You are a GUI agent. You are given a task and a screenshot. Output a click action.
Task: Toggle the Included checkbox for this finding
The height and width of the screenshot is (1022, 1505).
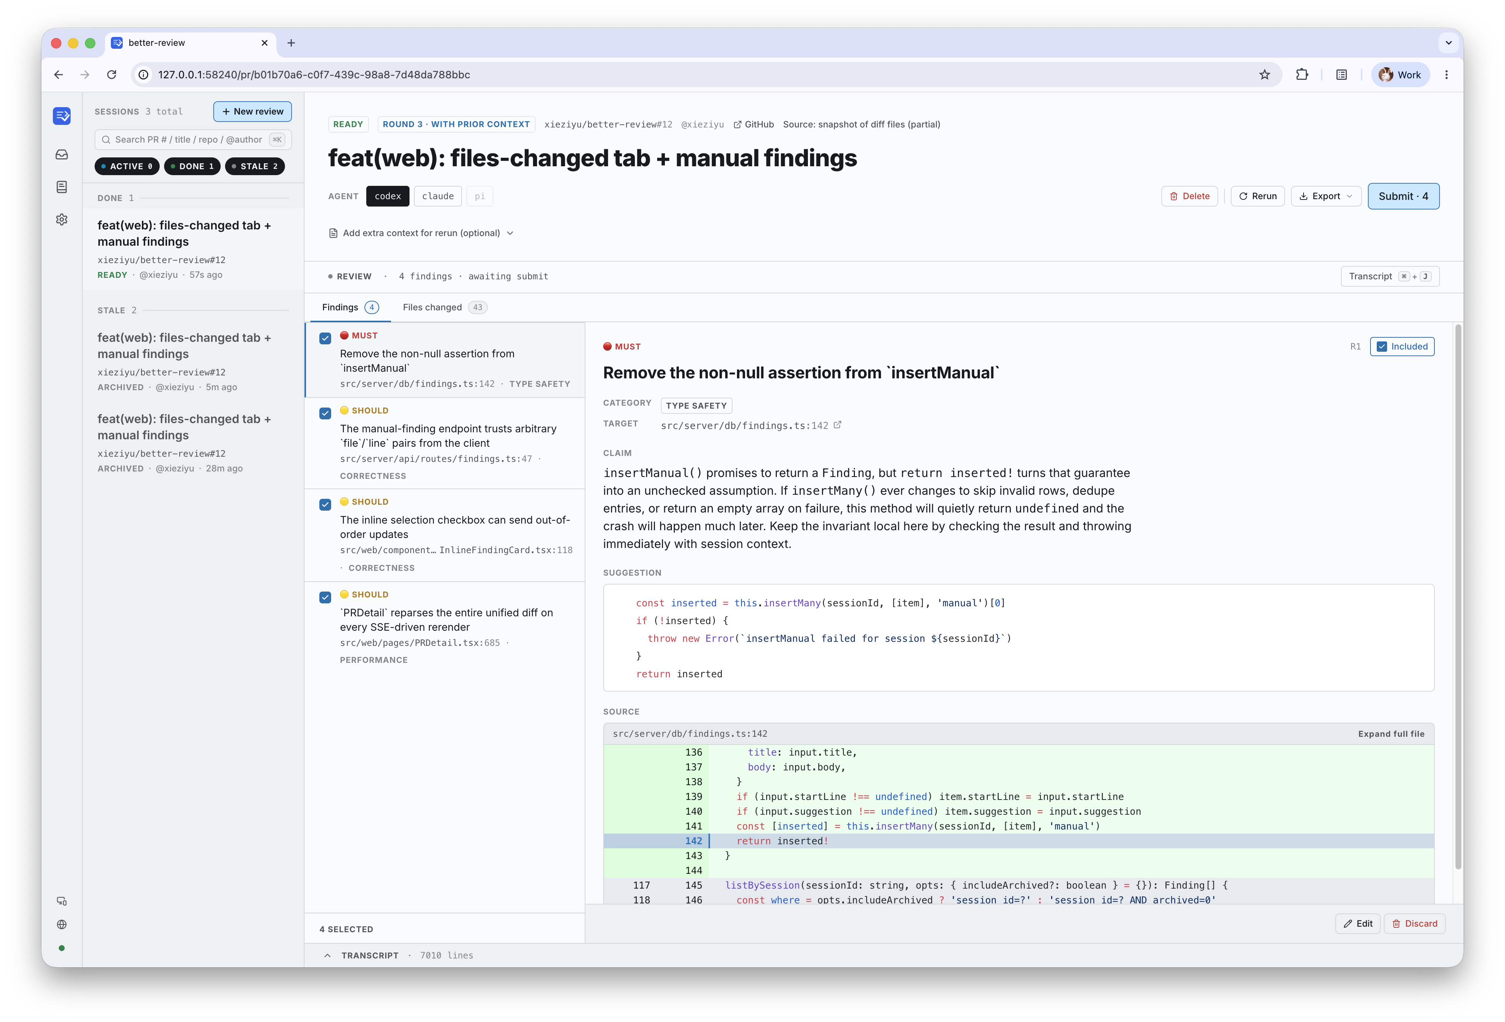click(1402, 346)
